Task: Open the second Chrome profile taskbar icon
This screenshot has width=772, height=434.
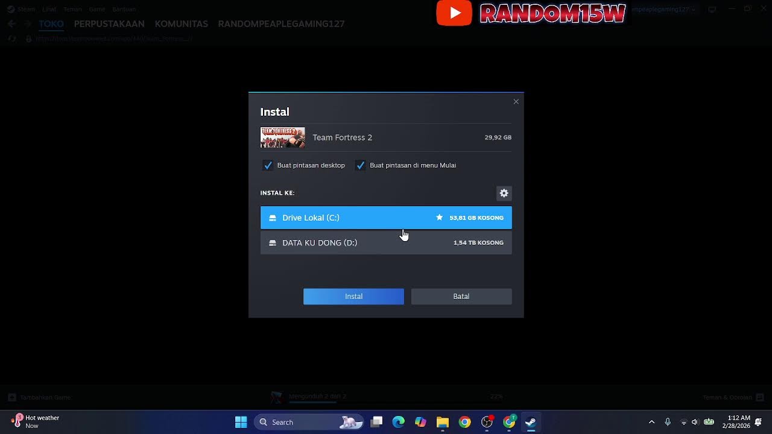Action: [509, 422]
